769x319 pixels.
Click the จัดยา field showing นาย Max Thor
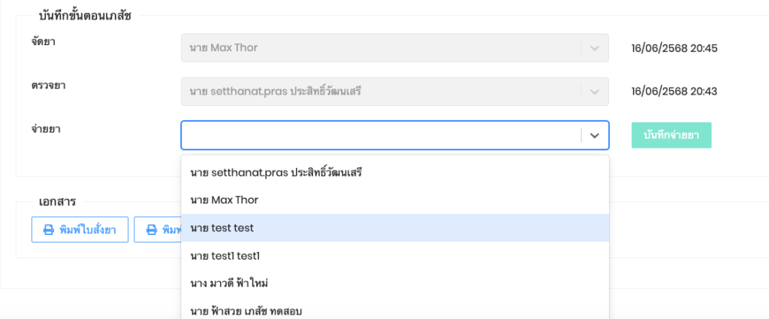point(381,48)
